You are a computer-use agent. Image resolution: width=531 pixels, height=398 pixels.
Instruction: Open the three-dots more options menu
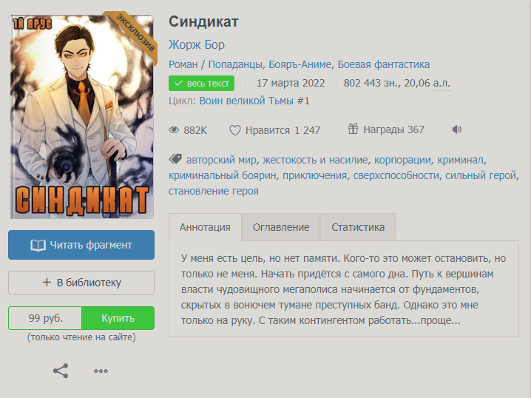(101, 371)
